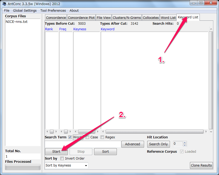
Task: Enable the Case checkbox
Action: (x=87, y=137)
